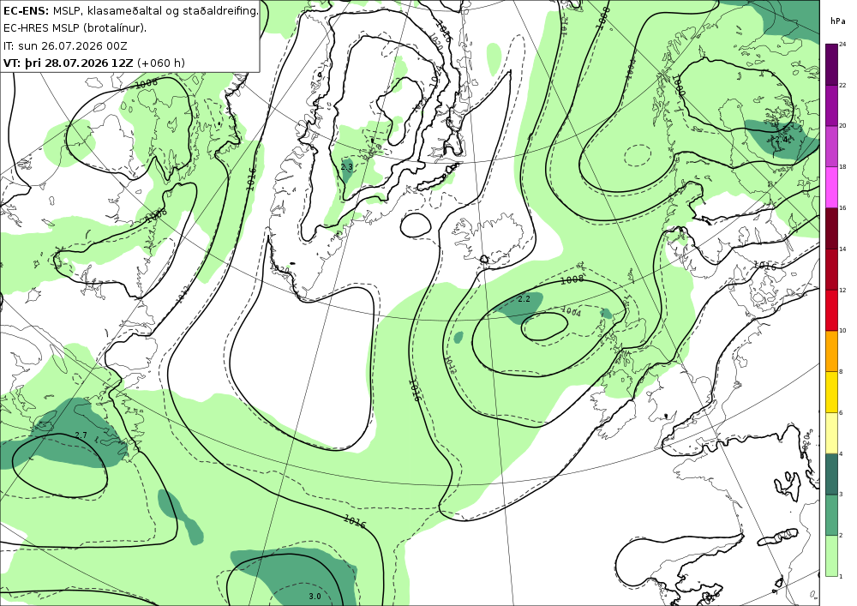Image resolution: width=857 pixels, height=606 pixels.
Task: Click the 'IT: sun 26.07.2026 00Z' line
Action: click(x=65, y=45)
